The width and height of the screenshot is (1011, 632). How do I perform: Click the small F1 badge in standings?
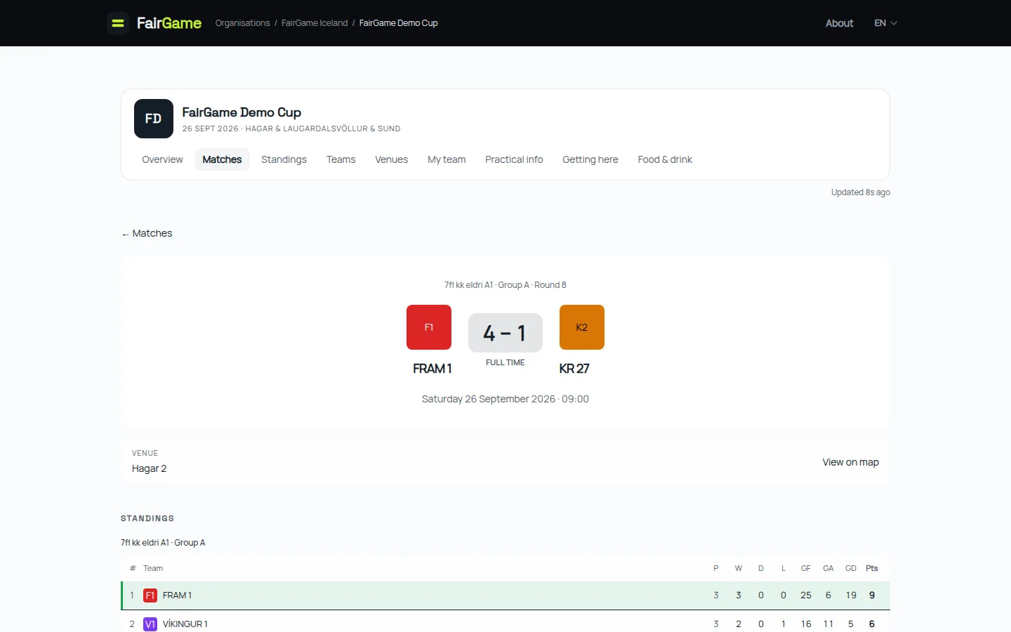(150, 595)
